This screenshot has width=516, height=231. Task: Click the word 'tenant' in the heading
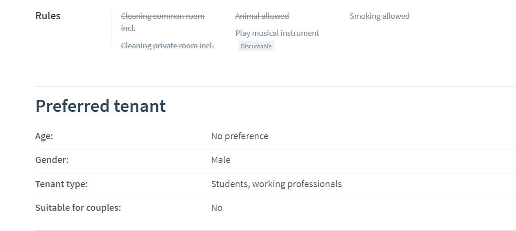tap(140, 106)
